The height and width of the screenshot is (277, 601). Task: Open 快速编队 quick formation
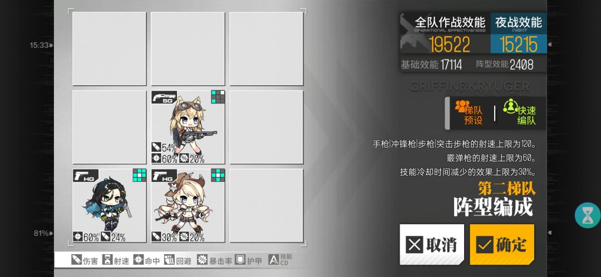coord(520,113)
